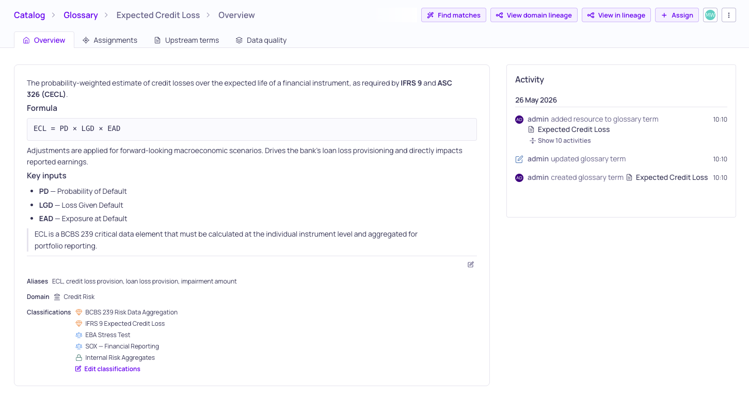This screenshot has width=749, height=416.
Task: Click the edit description pencil icon
Action: (x=471, y=264)
